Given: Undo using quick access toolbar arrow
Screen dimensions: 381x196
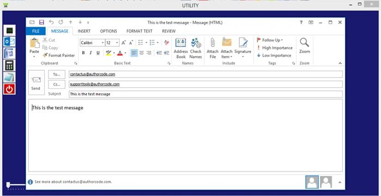Looking at the screenshot, I should (x=51, y=22).
